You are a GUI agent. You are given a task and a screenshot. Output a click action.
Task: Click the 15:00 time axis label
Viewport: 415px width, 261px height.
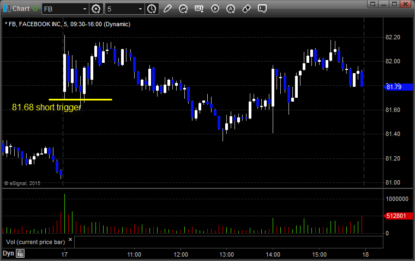point(319,254)
